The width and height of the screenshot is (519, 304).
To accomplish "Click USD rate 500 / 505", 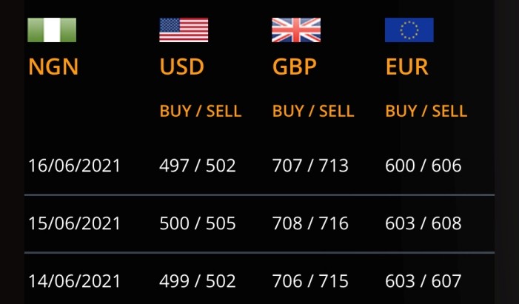I will (x=198, y=223).
